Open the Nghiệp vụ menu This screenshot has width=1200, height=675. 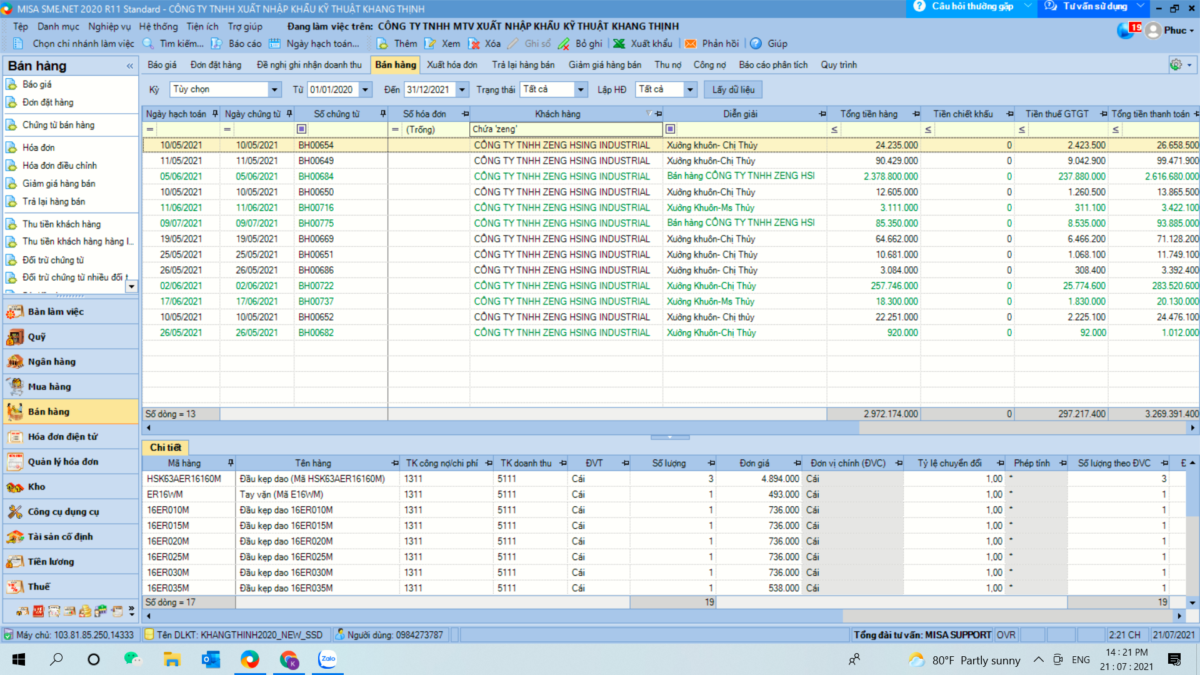[109, 26]
